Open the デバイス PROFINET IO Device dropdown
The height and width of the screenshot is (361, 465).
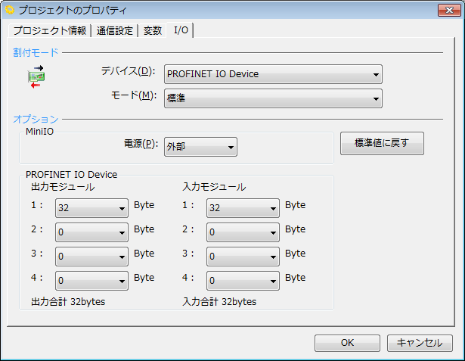[x=273, y=74]
